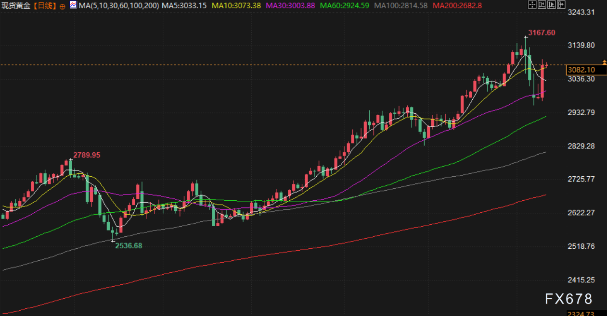The height and width of the screenshot is (316, 607).
Task: Click the 2789.95 peak price label
Action: click(87, 155)
